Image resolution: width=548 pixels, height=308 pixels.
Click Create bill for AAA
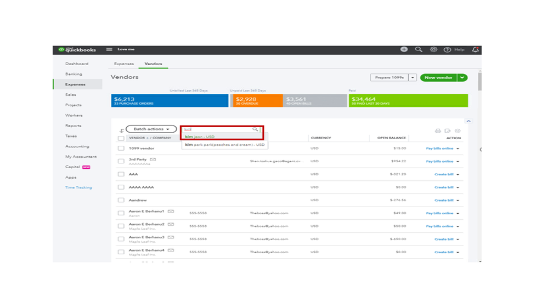(444, 174)
